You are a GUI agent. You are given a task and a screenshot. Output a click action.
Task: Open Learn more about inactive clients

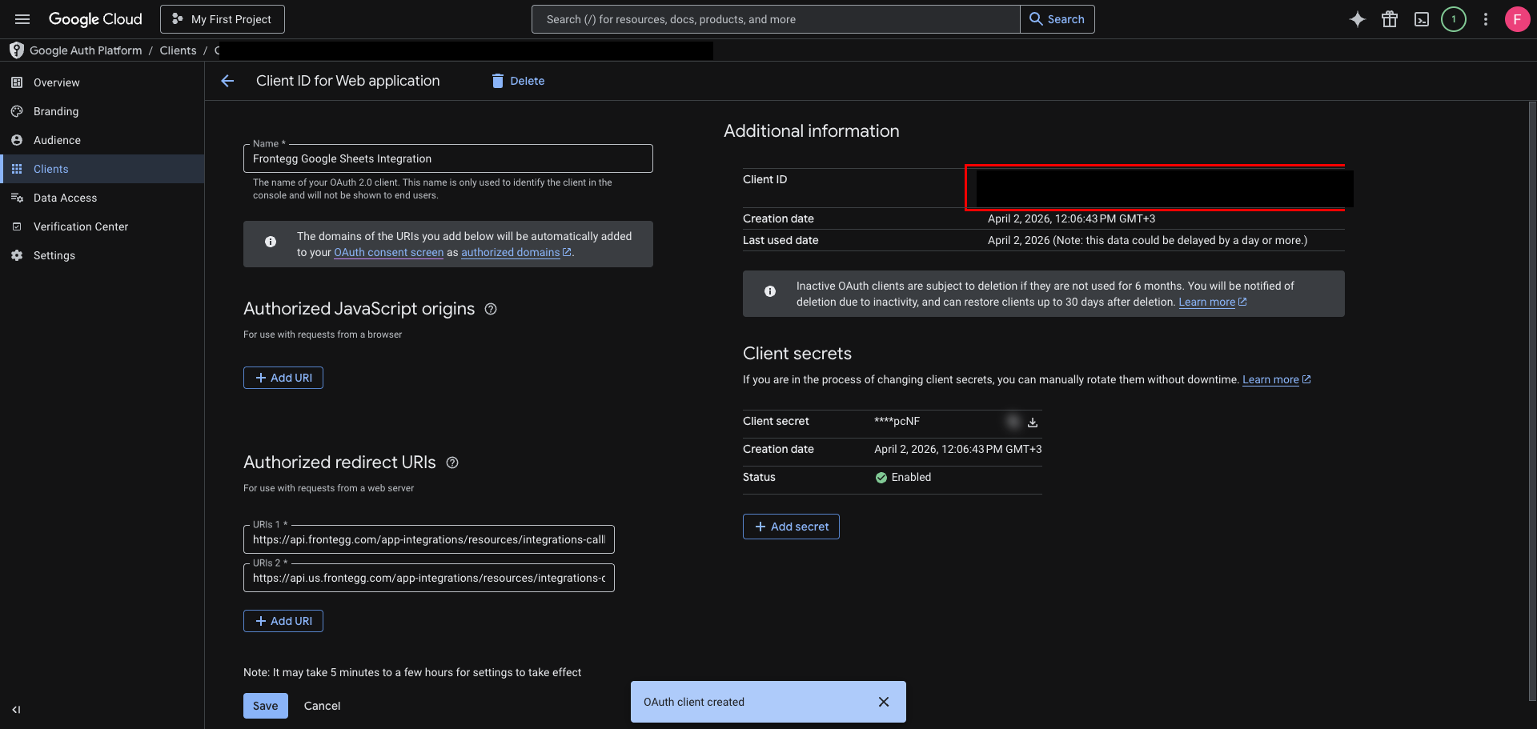[x=1213, y=302]
